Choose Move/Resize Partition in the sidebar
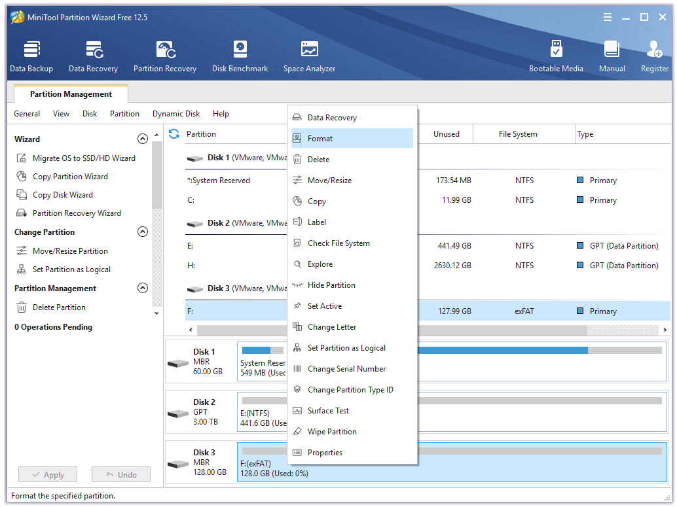The width and height of the screenshot is (677, 507). coord(62,251)
